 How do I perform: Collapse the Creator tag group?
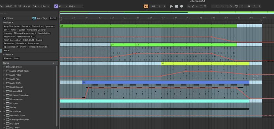tap(13, 54)
